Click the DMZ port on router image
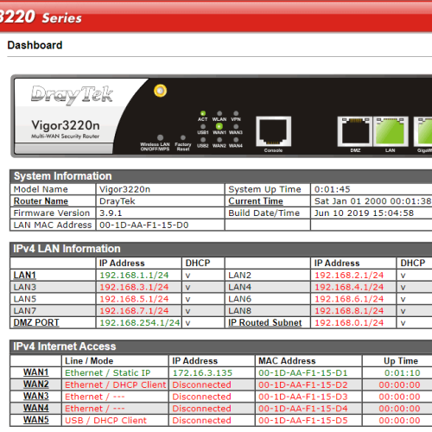The image size is (432, 432). pyautogui.click(x=355, y=131)
